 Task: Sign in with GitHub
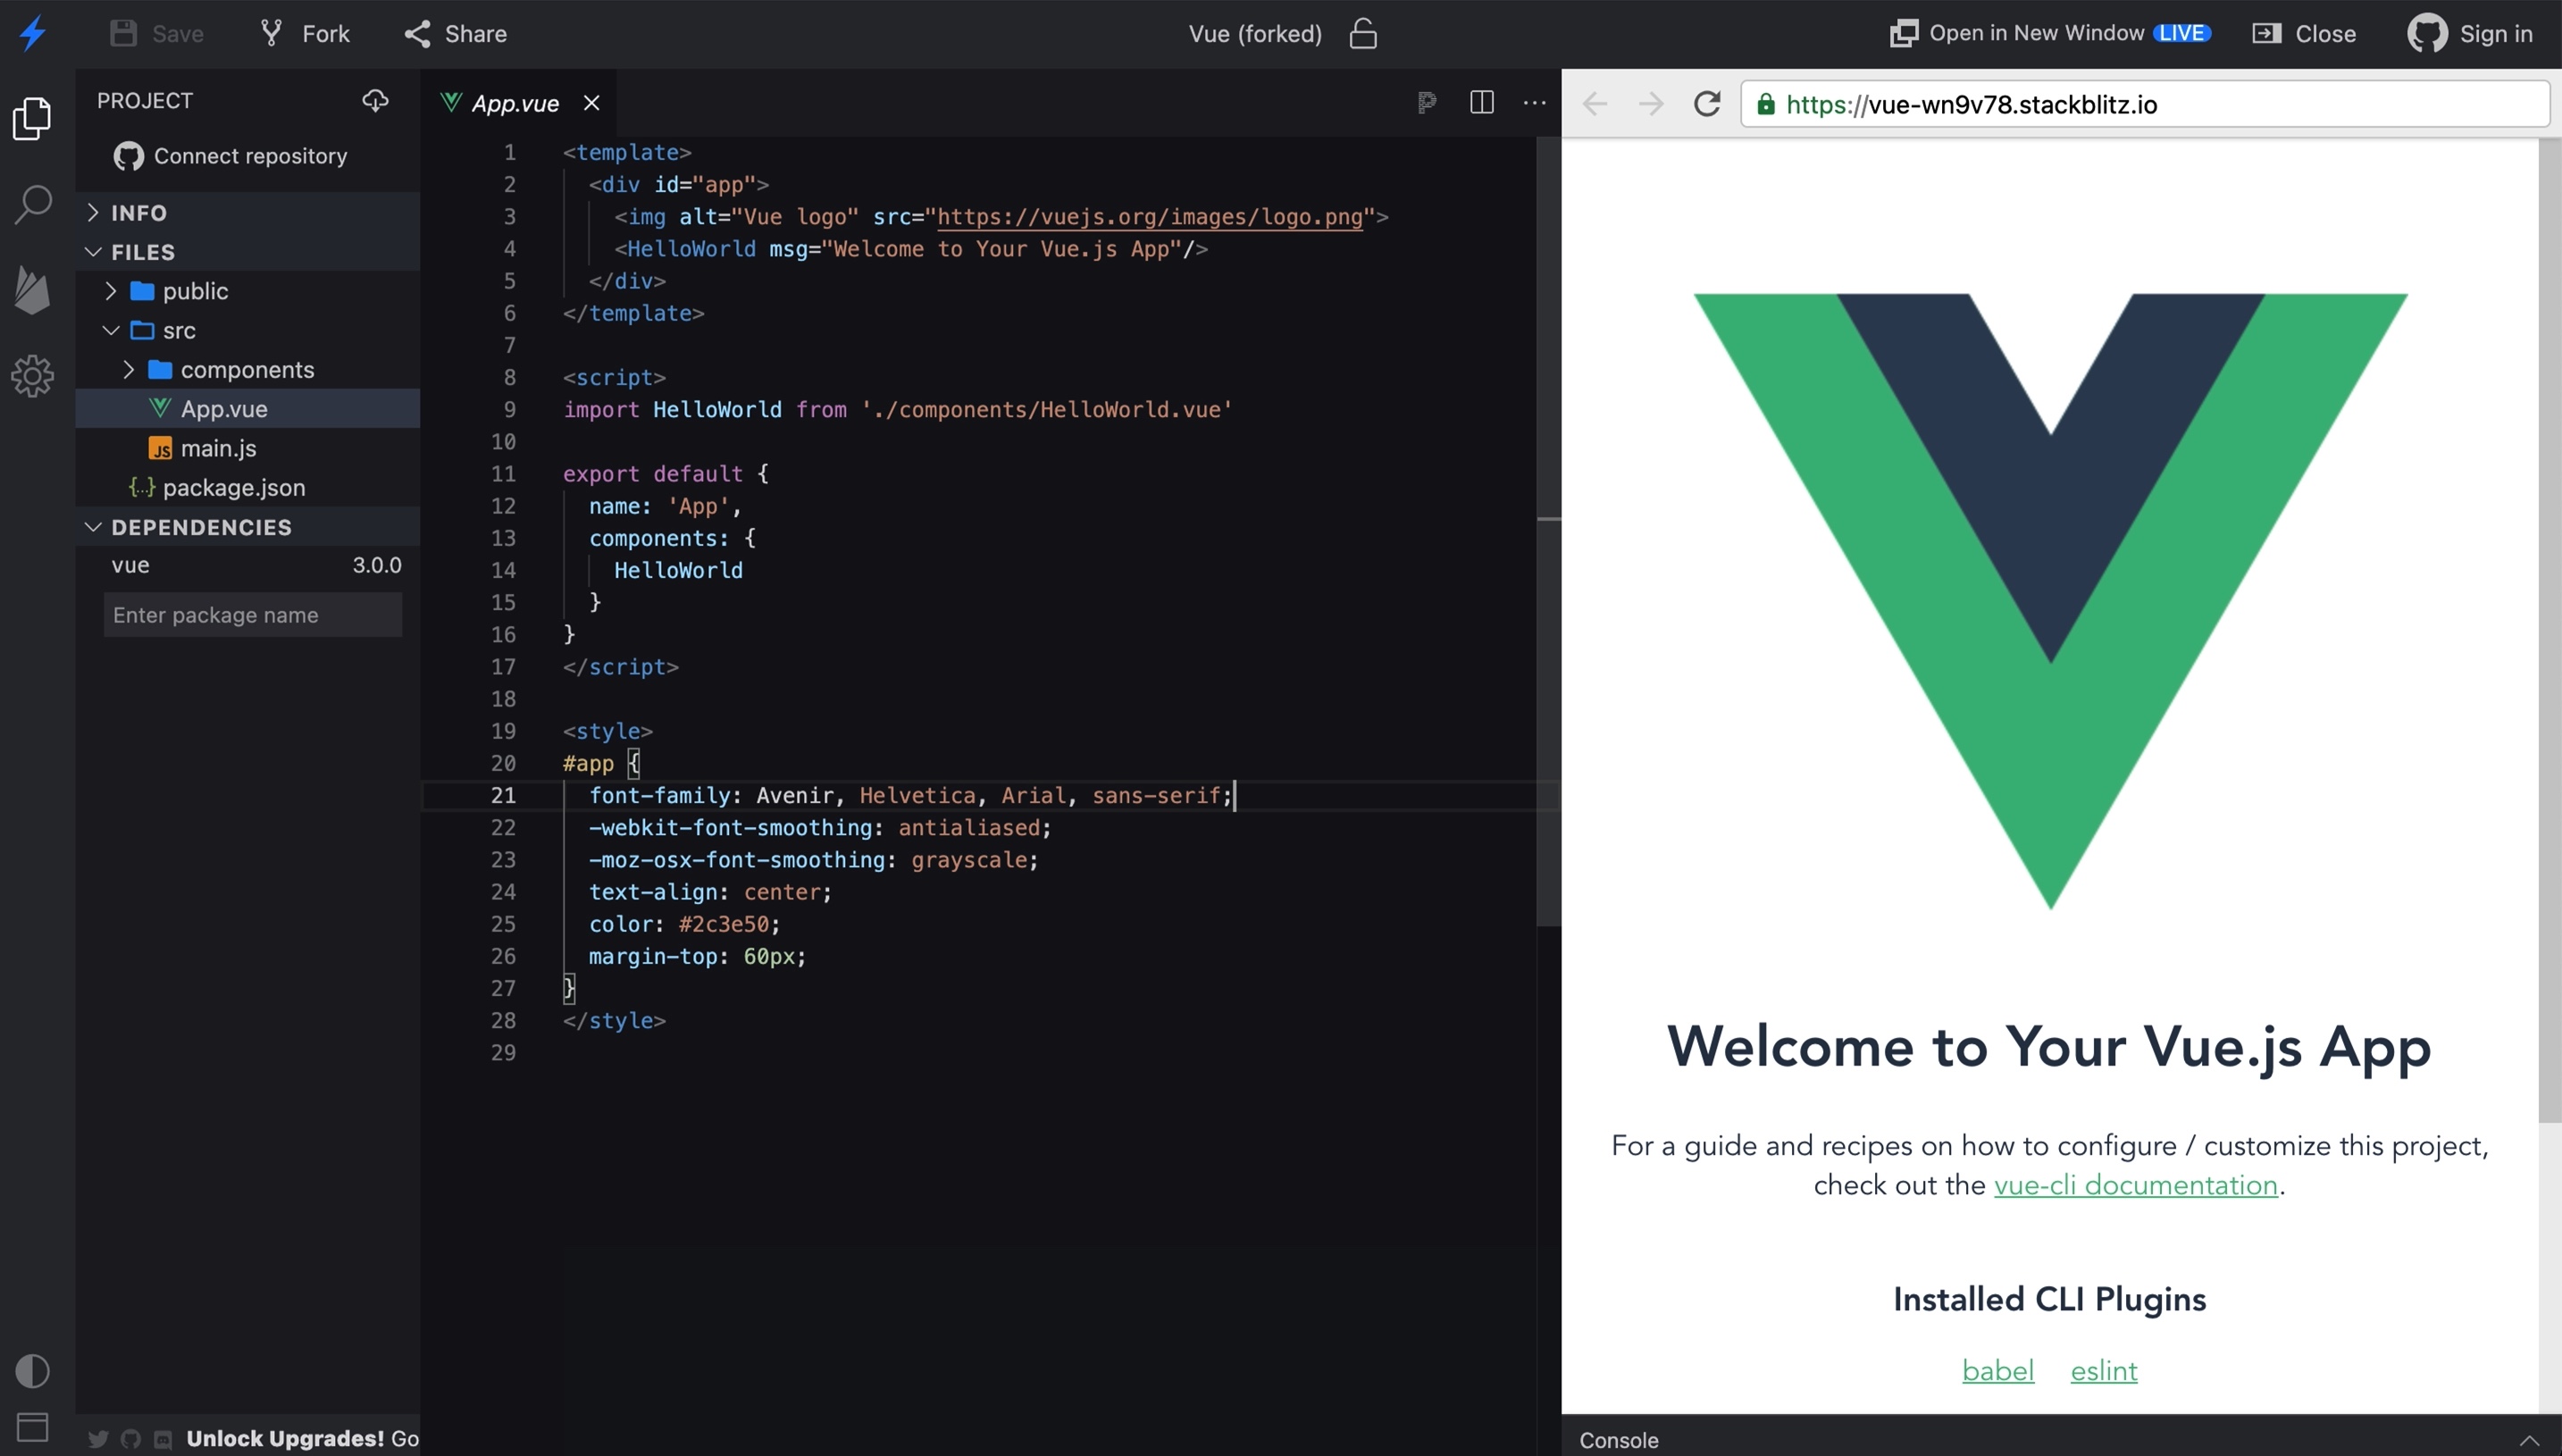[2470, 33]
